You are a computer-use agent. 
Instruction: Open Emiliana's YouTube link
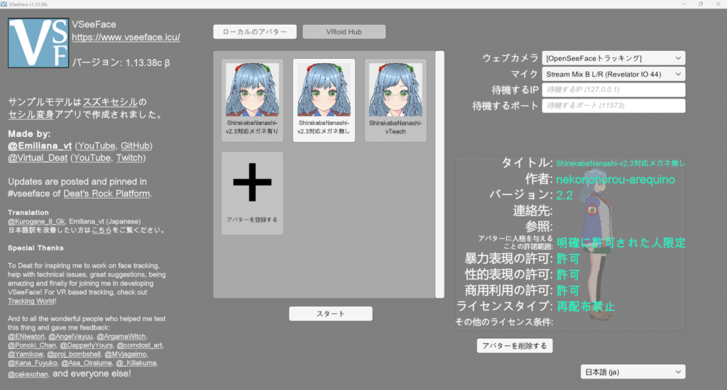coord(97,146)
